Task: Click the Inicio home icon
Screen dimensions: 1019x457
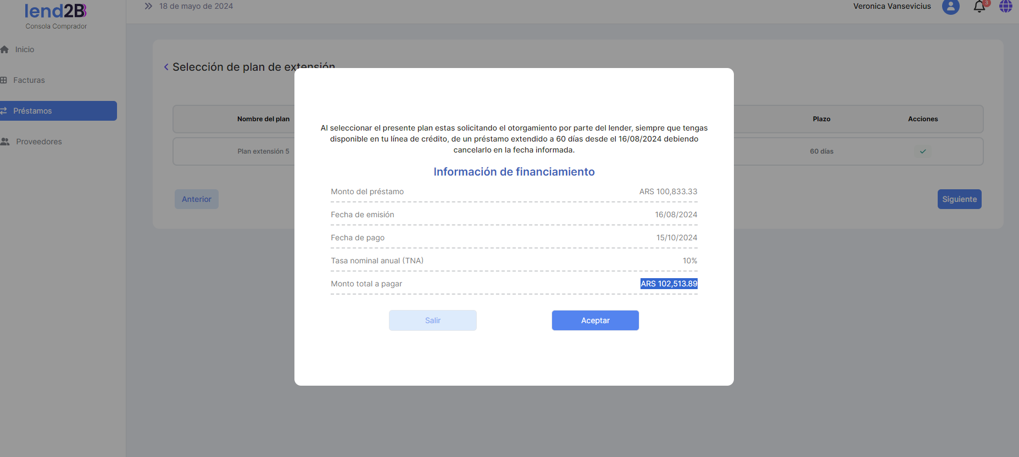Action: coord(5,49)
